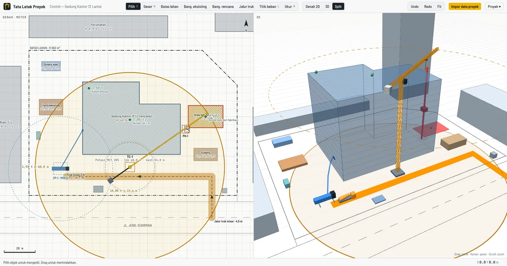507x266 pixels.
Task: Click the north arrow compass on the plan
Action: [246, 26]
